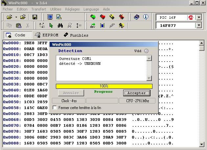
Task: Click the green chip read icon
Action: pos(93,17)
